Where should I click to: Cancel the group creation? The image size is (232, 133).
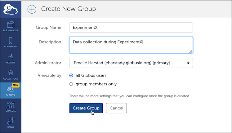pyautogui.click(x=116, y=108)
